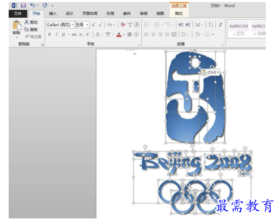This screenshot has width=278, height=222.
Task: Click the phonetic guide icon
Action: coord(130,24)
